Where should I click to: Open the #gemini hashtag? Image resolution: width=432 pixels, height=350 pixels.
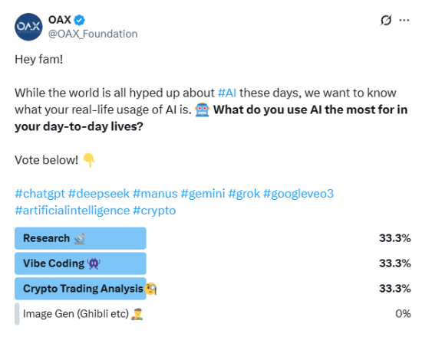pos(203,194)
